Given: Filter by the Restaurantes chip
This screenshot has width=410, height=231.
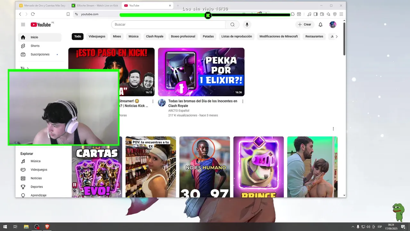Looking at the screenshot, I should [314, 37].
